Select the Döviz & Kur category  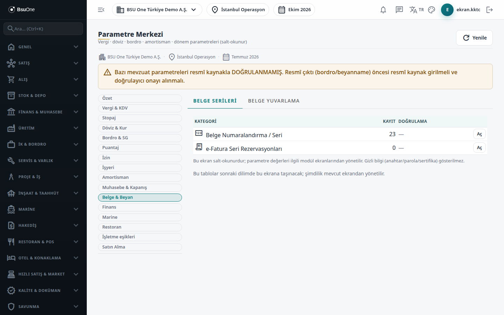tap(140, 128)
